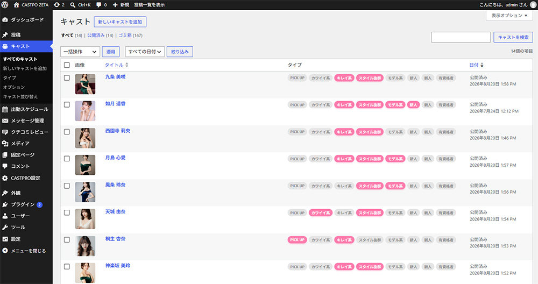This screenshot has width=538, height=284.
Task: Check the box for 如月 遥香
Action: click(x=67, y=104)
